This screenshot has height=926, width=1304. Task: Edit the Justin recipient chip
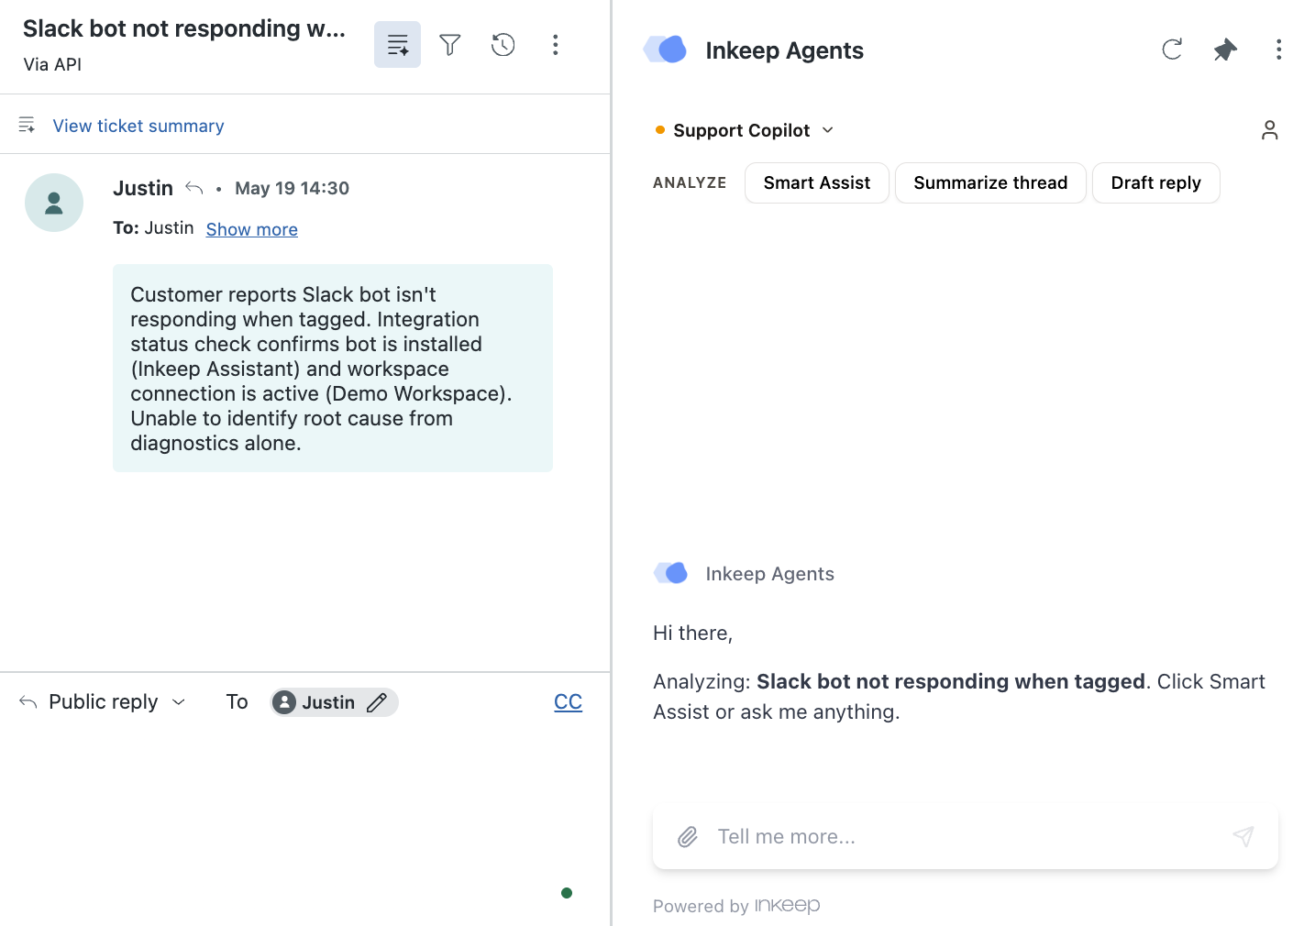334,702
